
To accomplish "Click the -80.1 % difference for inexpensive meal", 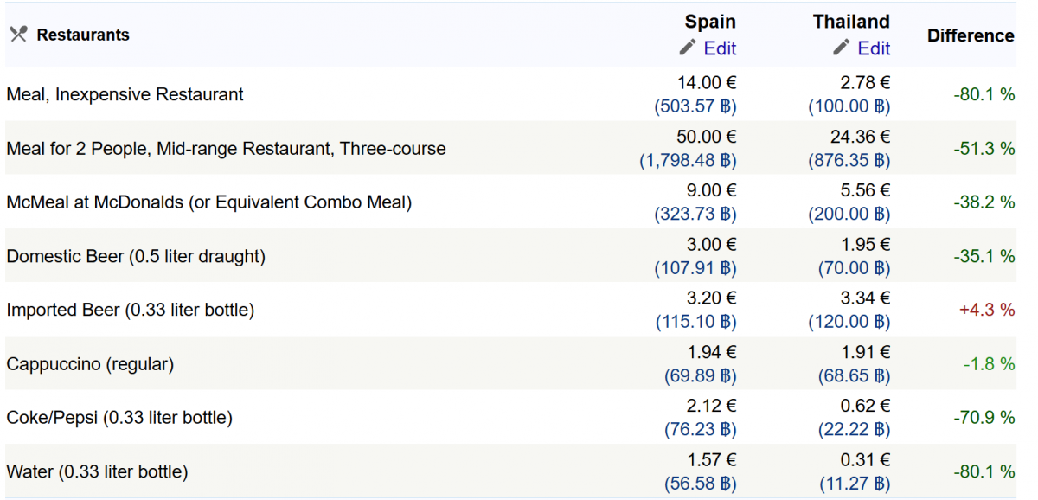I will coord(984,94).
